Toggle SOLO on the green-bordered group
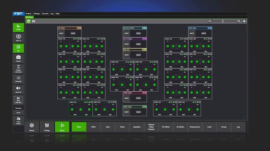Screen dimensions: 270x151 click(138, 112)
